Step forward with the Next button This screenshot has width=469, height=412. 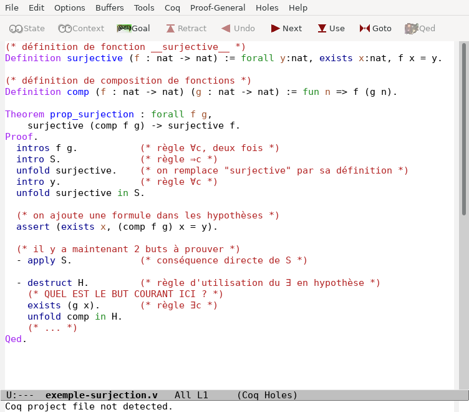point(286,28)
